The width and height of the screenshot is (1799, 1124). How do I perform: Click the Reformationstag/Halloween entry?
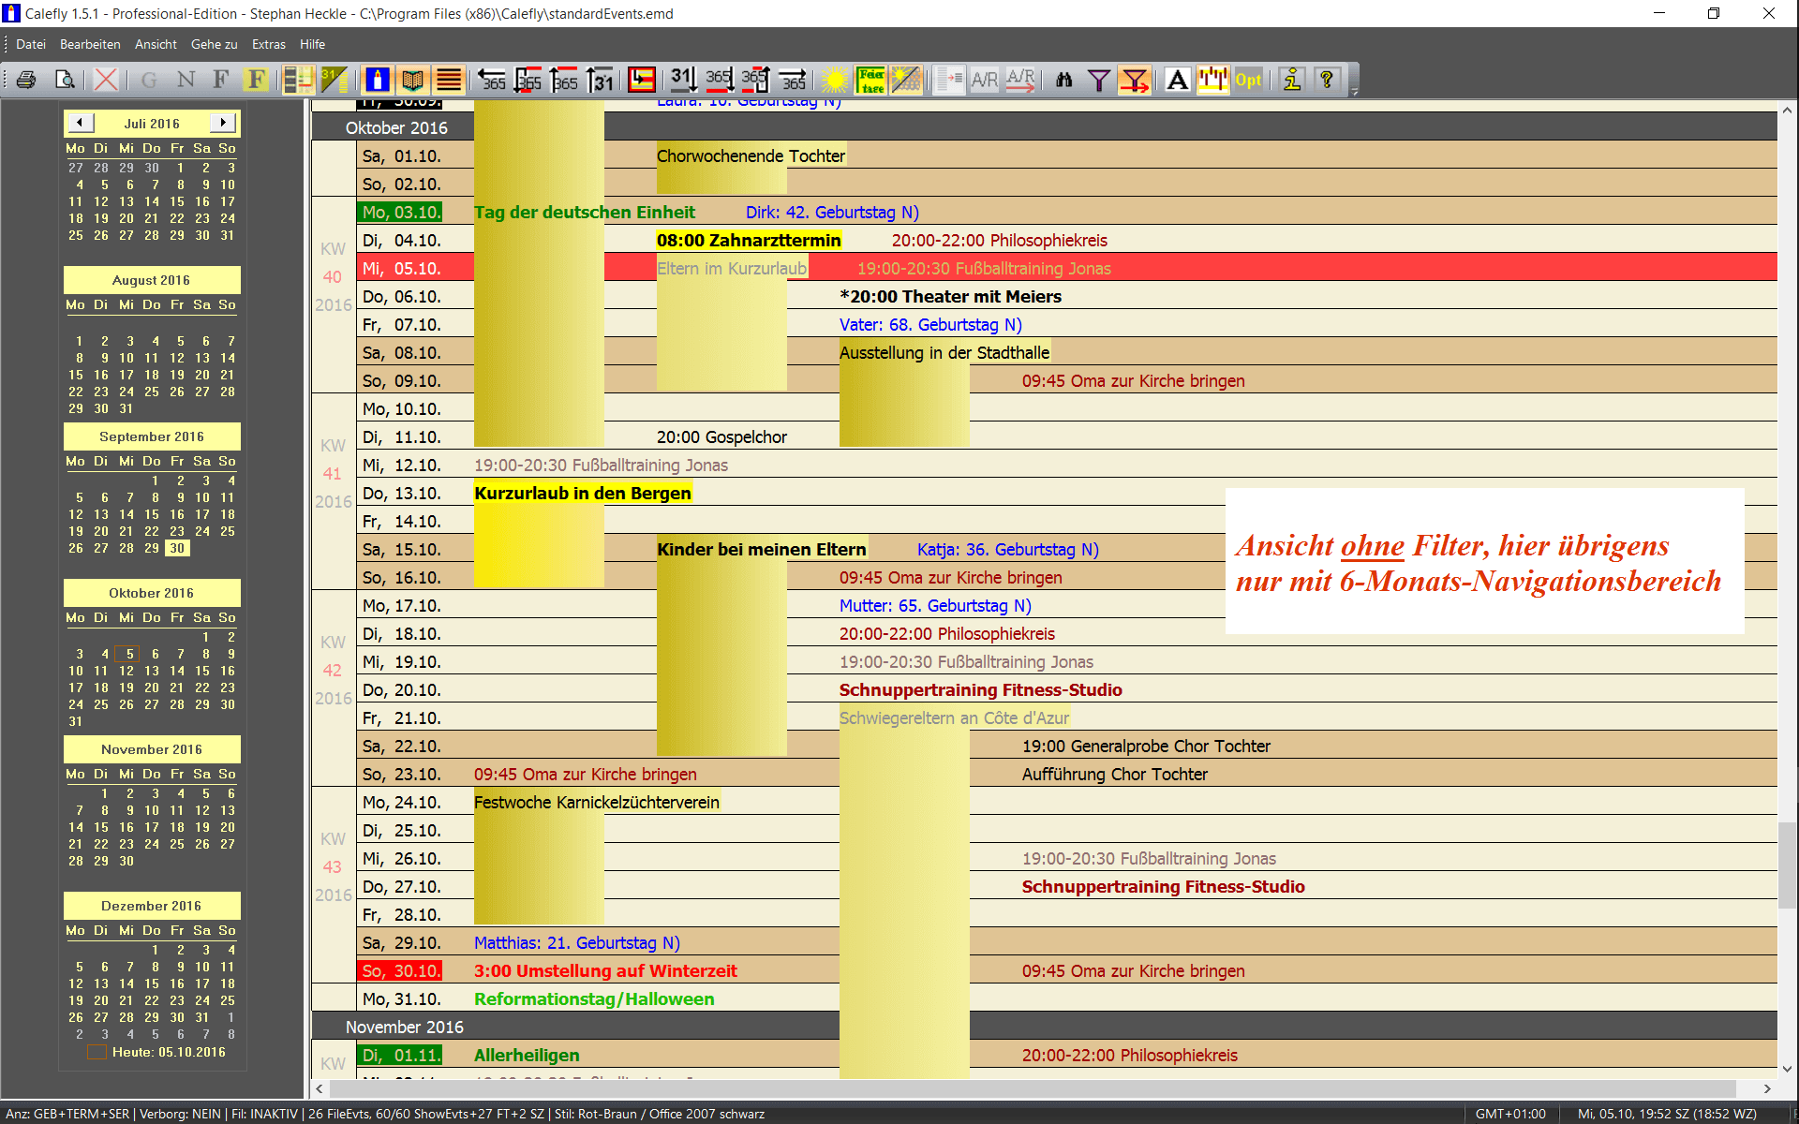tap(594, 999)
